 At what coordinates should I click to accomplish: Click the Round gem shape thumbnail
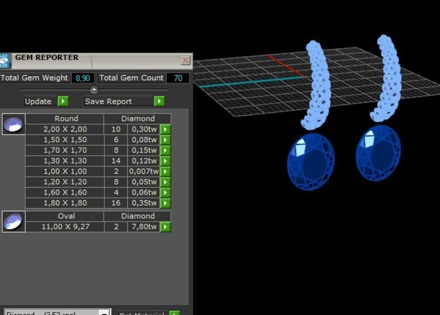[x=14, y=124]
